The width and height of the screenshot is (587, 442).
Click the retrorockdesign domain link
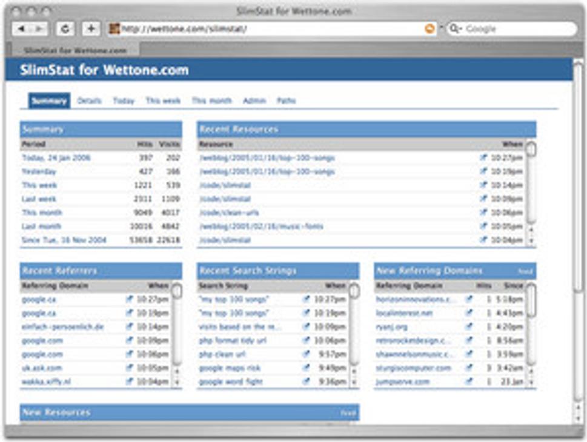[414, 340]
